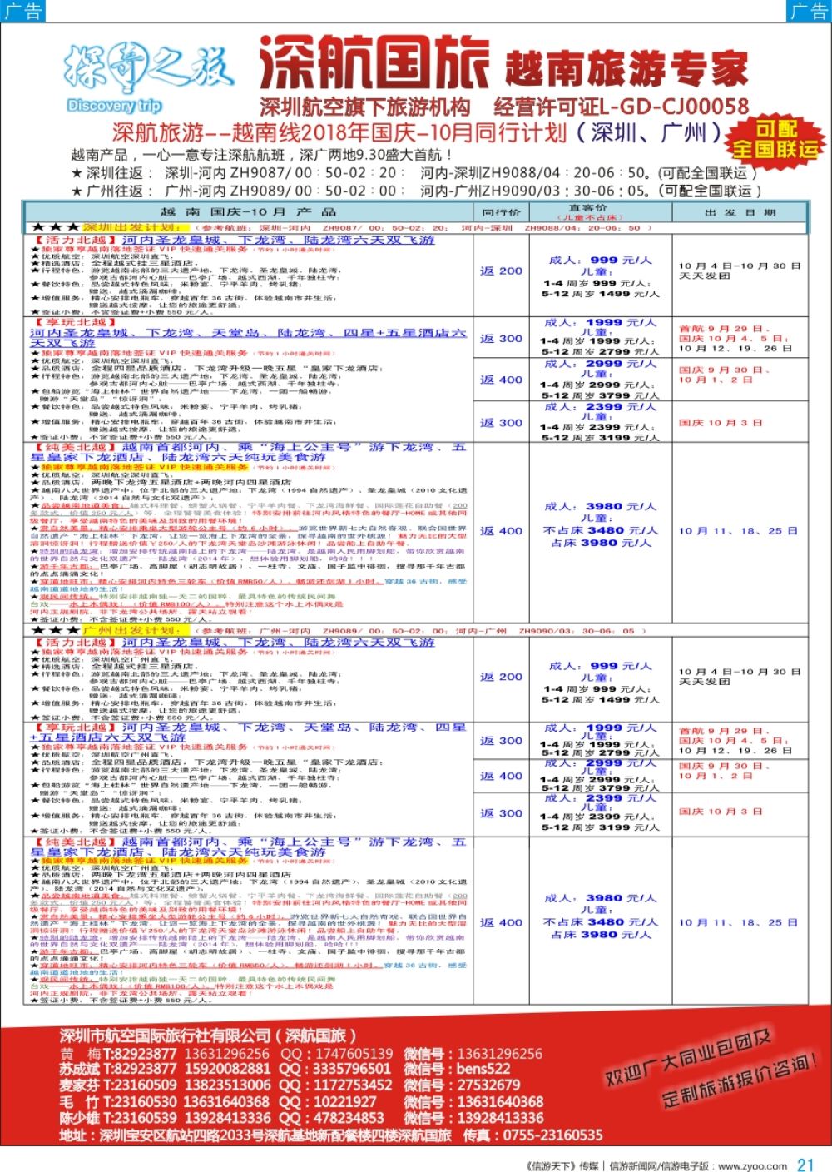This screenshot has width=832, height=1172.
Task: Click mobile number 13823513006
Action: click(x=227, y=1085)
